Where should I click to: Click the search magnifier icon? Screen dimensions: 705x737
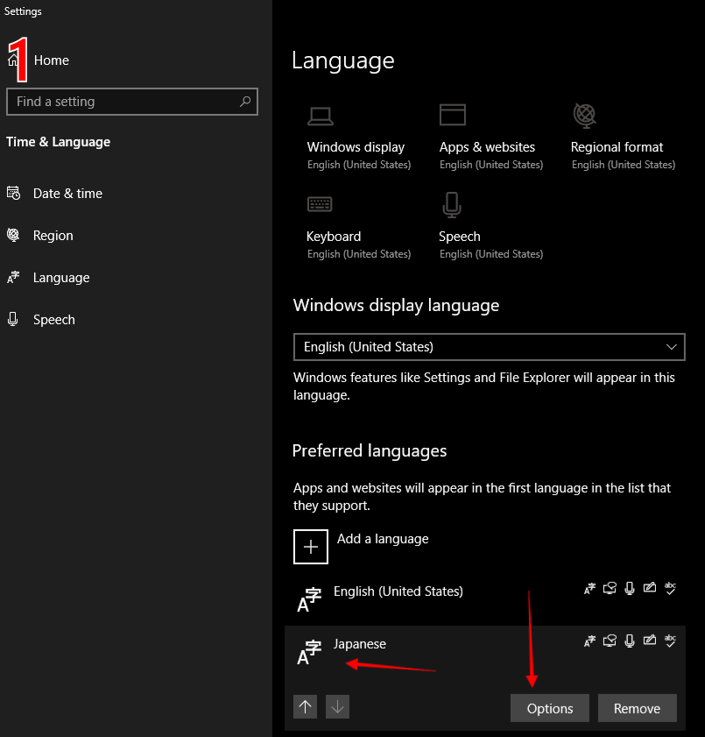coord(245,102)
